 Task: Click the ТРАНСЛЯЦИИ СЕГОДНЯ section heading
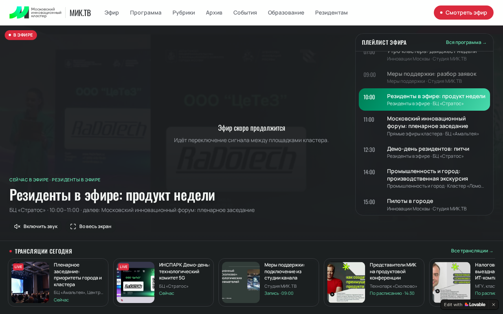(43, 251)
